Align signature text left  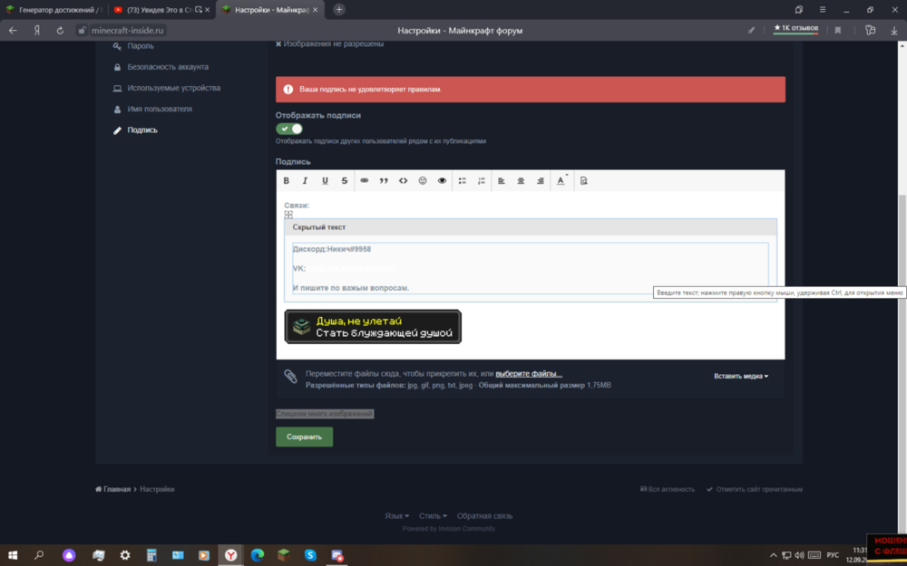502,181
